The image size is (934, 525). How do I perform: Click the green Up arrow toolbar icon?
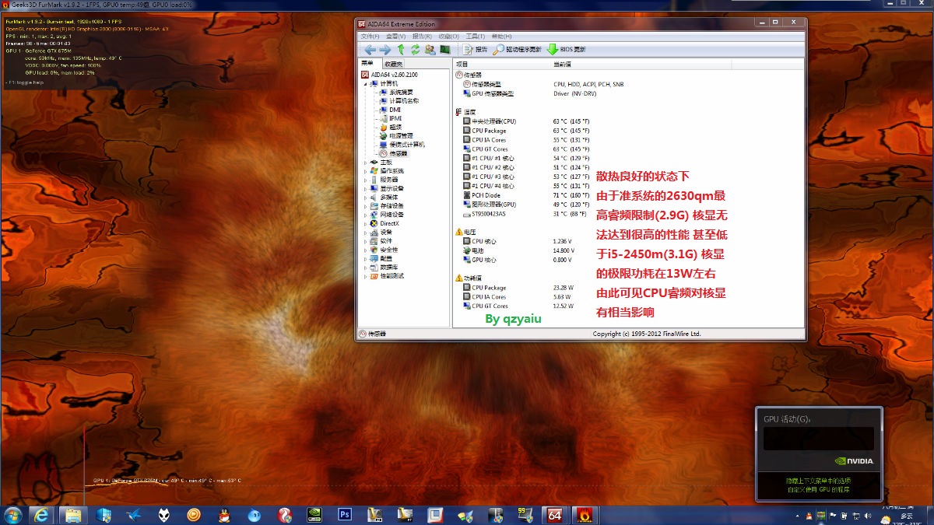[401, 49]
